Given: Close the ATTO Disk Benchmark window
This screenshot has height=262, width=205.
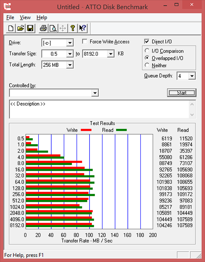Looking at the screenshot, I should tap(192, 4).
